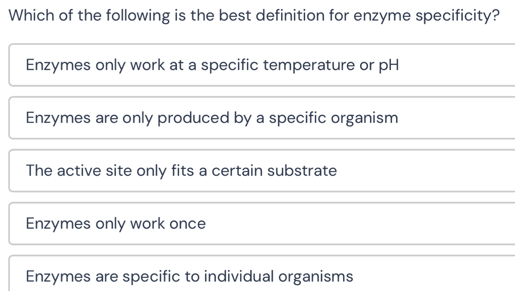Click the question text about enzyme specificity
515x291 pixels.
[x=255, y=15]
